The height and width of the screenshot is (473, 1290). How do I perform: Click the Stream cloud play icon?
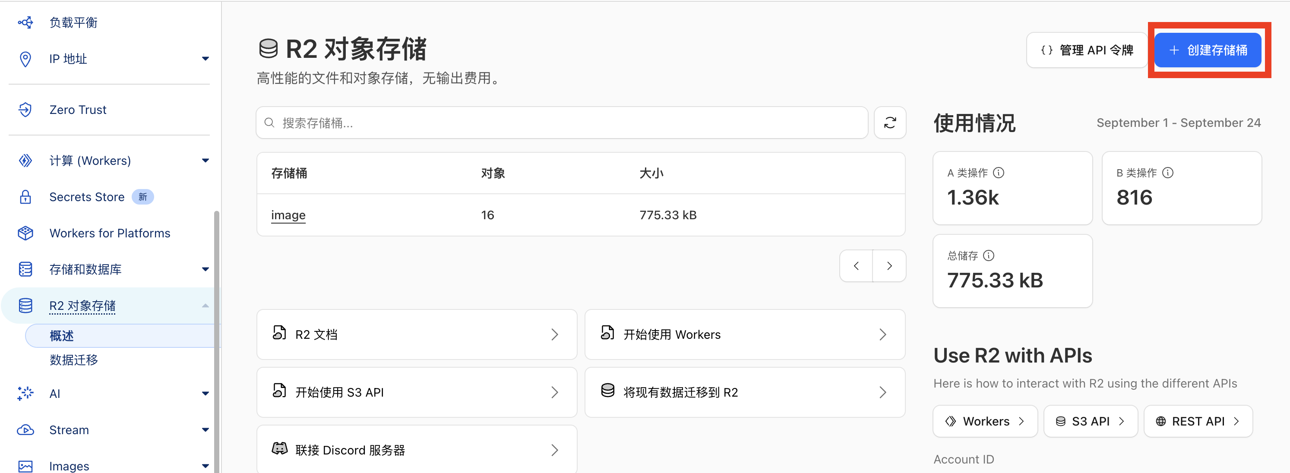click(25, 430)
